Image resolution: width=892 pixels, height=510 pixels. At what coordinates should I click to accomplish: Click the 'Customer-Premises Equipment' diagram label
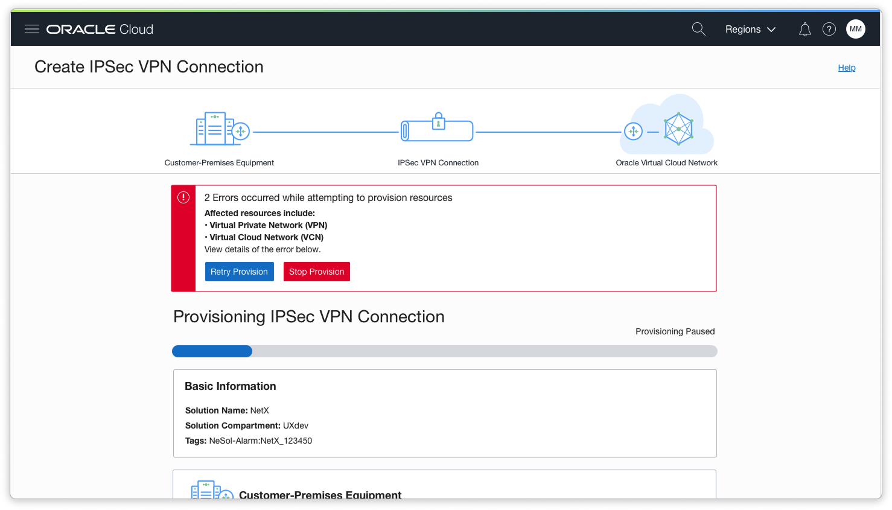tap(219, 163)
